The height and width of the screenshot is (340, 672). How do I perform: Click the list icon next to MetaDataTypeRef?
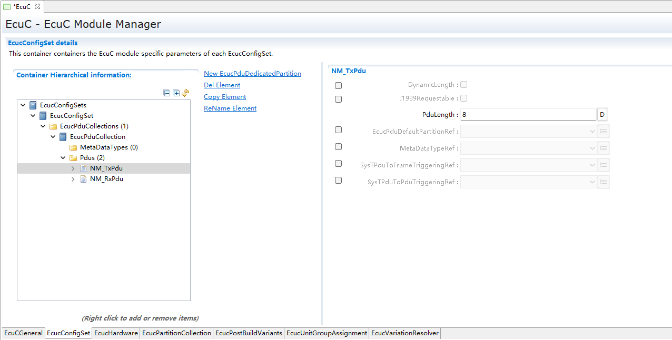(604, 148)
